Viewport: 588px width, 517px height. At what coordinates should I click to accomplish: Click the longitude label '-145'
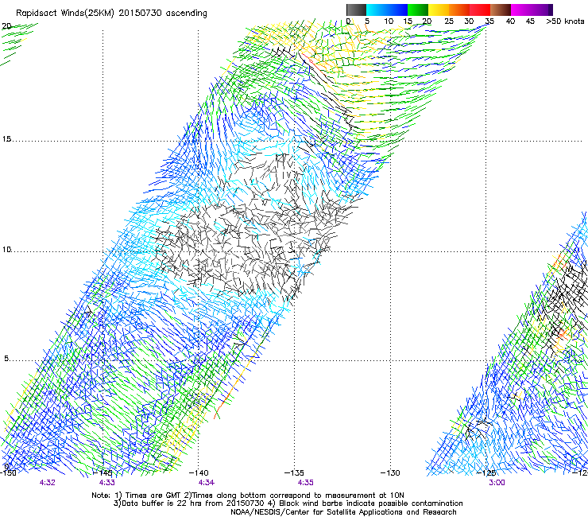point(103,472)
